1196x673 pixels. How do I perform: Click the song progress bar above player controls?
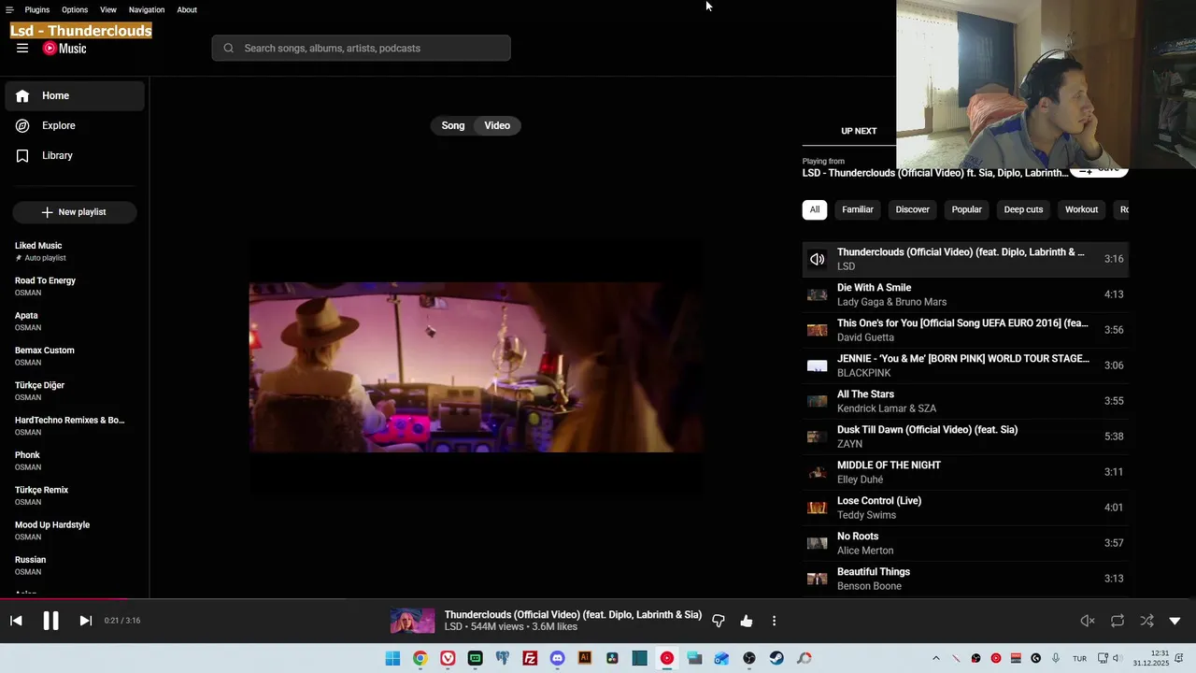pos(598,599)
